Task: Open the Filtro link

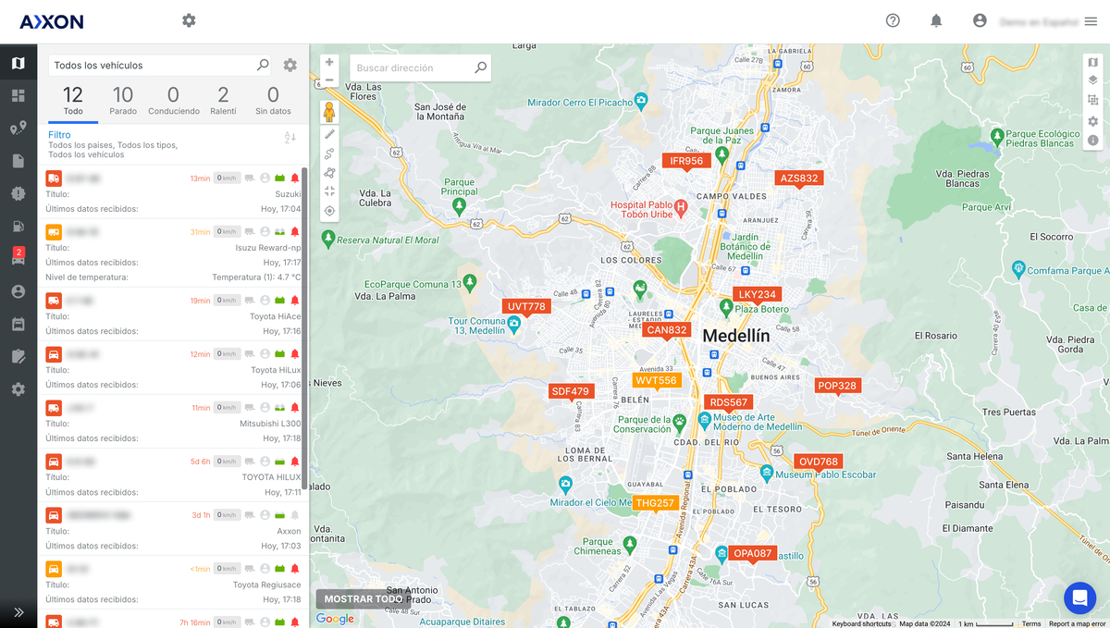Action: click(x=59, y=135)
